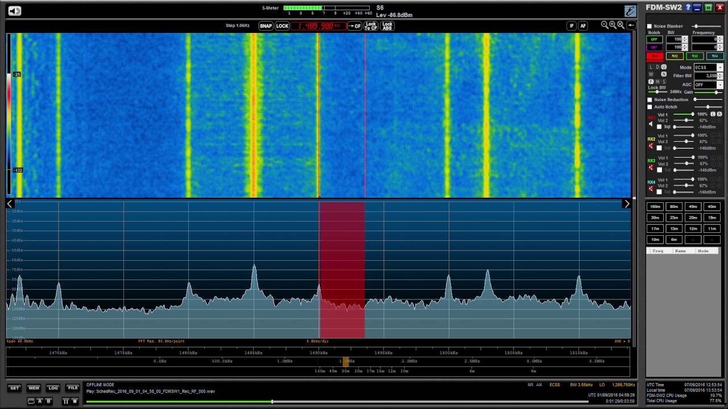Unmute the RX4 speaker icon
The height and width of the screenshot is (409, 728).
click(651, 189)
